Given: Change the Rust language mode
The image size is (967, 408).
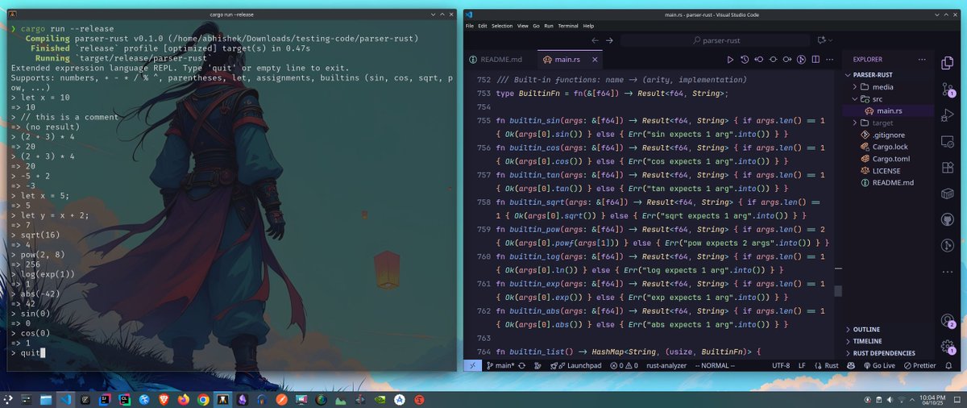Looking at the screenshot, I should coord(831,365).
